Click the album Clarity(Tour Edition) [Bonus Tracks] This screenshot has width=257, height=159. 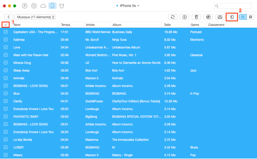click(136, 101)
